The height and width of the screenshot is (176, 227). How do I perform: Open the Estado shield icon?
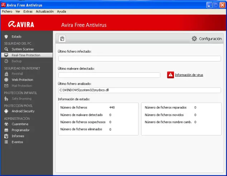coord(6,36)
